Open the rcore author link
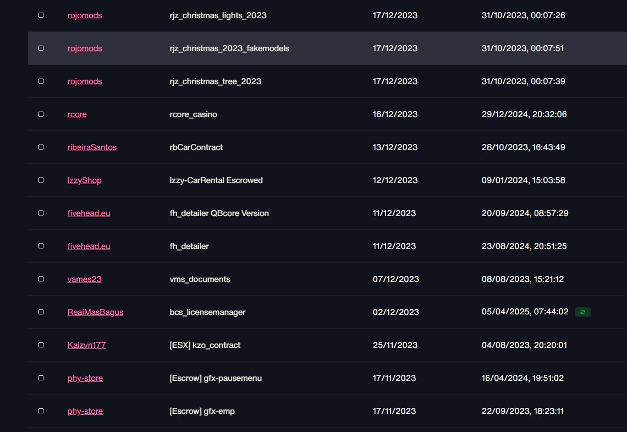The height and width of the screenshot is (432, 627). [77, 114]
